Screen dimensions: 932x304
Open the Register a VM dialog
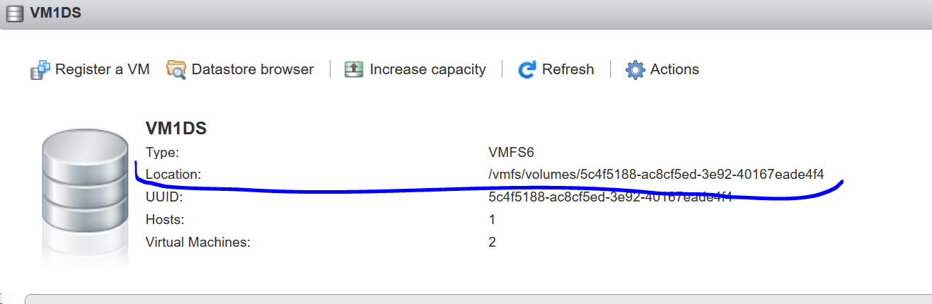(103, 69)
